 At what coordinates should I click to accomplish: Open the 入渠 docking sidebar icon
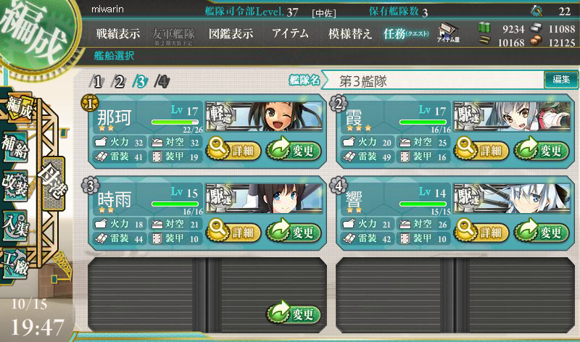(x=15, y=225)
